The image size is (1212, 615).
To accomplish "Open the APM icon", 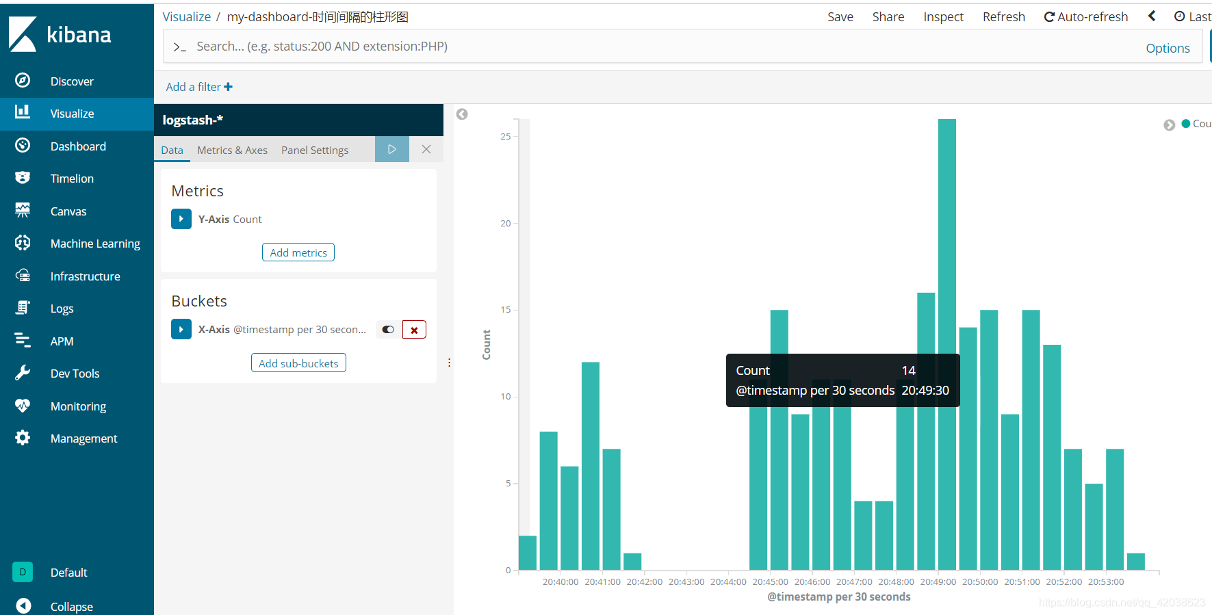I will pyautogui.click(x=23, y=341).
